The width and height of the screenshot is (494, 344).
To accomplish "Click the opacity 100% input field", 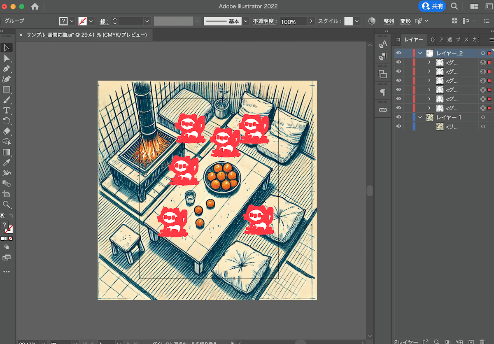I will 294,21.
